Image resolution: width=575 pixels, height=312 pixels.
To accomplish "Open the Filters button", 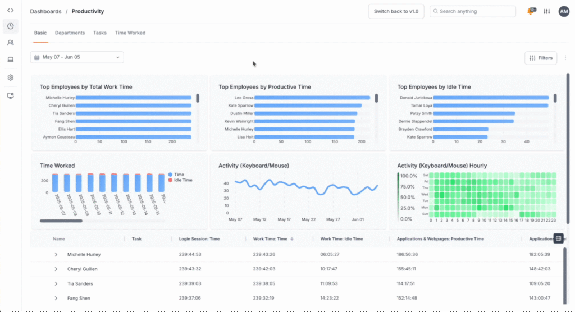I will pyautogui.click(x=541, y=58).
